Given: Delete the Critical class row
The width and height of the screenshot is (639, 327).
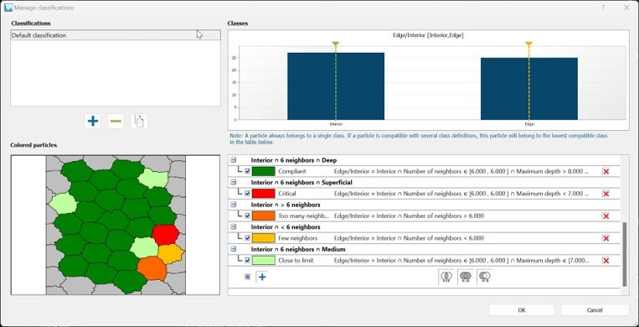Looking at the screenshot, I should (606, 194).
